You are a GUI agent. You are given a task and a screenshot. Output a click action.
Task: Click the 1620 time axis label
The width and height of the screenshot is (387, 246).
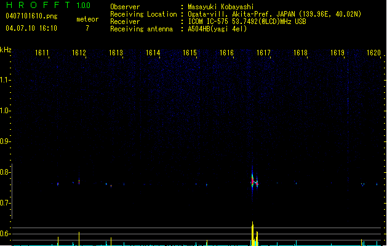click(x=374, y=52)
